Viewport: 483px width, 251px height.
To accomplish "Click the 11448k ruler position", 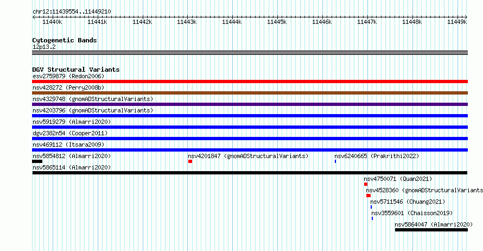I will point(412,22).
